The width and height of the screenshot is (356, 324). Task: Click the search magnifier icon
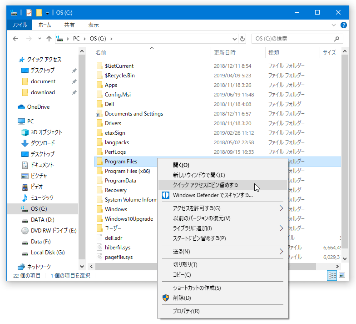(x=337, y=39)
